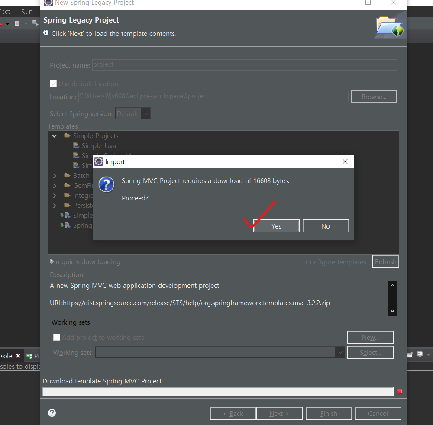Image resolution: width=433 pixels, height=425 pixels.
Task: Enable Add project to working sets
Action: pyautogui.click(x=57, y=337)
